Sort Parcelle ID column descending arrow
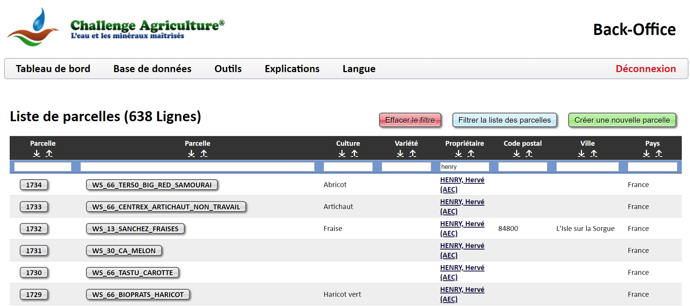690x306 pixels. click(36, 154)
